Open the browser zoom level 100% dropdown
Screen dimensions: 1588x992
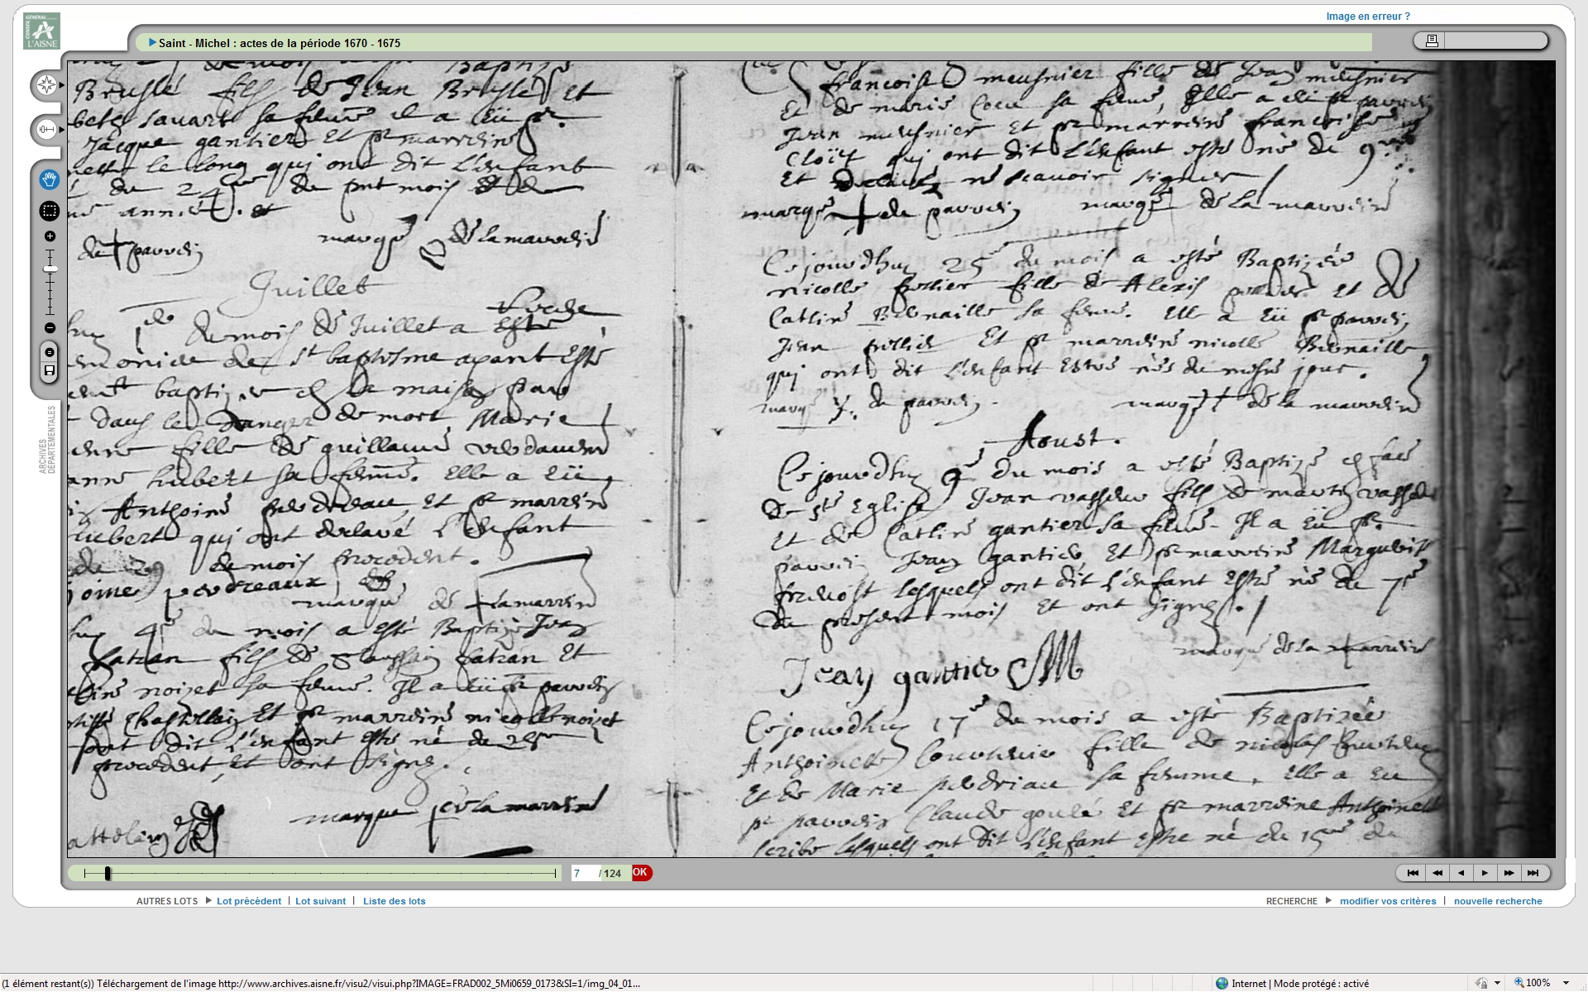tap(1566, 983)
